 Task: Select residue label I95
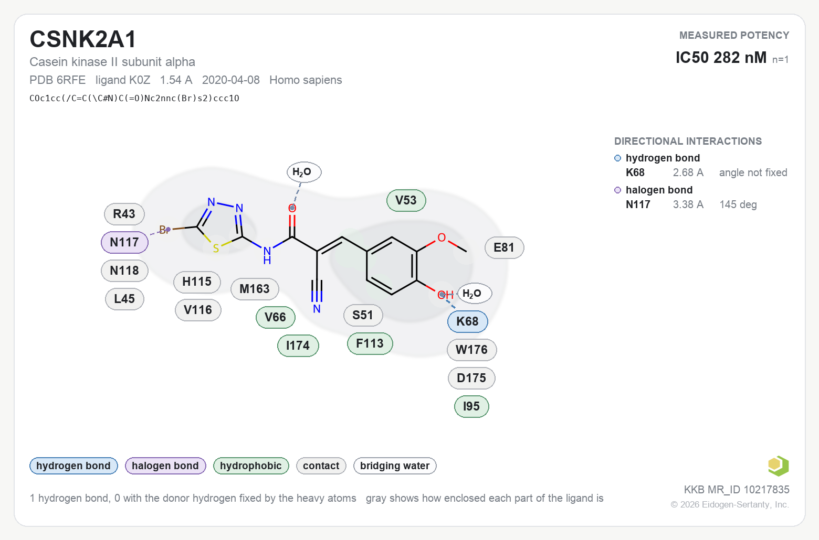tap(471, 406)
